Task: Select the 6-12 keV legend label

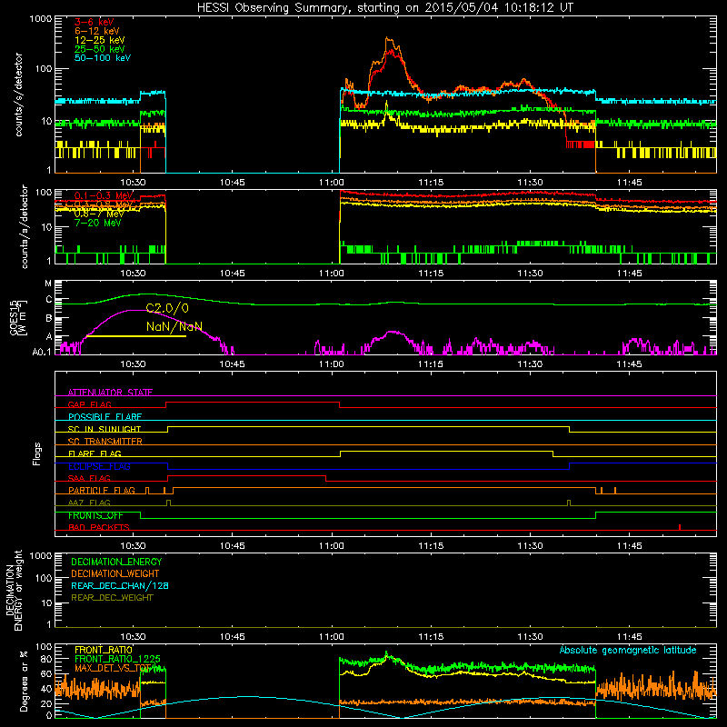Action: (97, 31)
